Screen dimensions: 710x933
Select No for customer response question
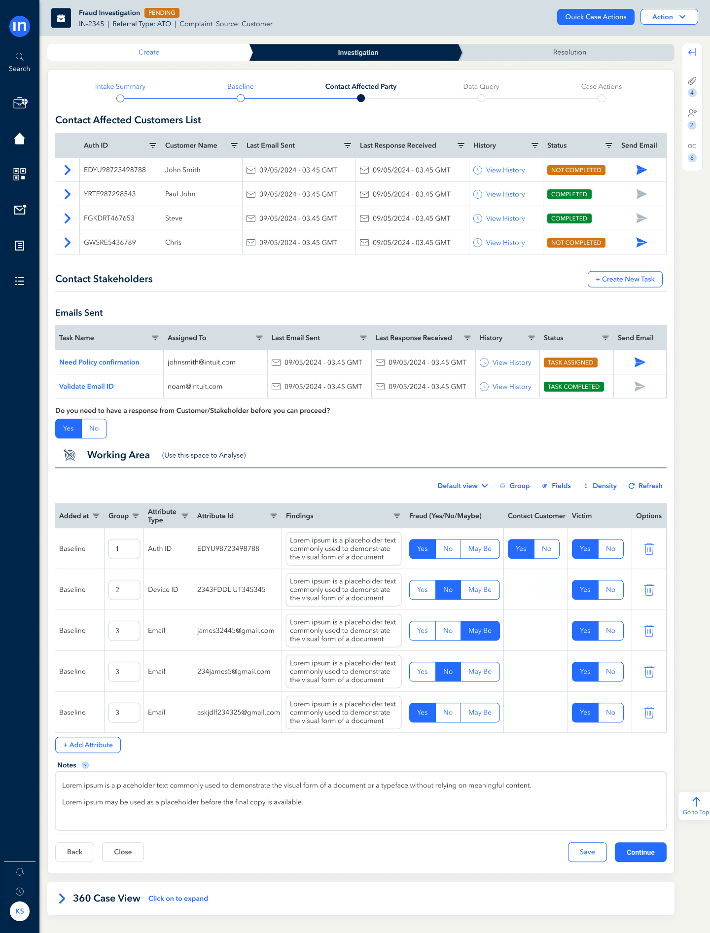click(94, 429)
